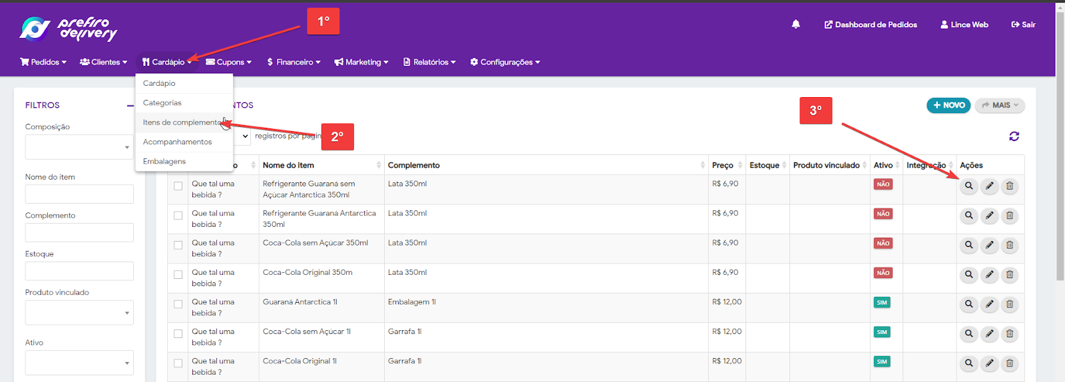The image size is (1065, 382).
Task: Click the notification bell icon
Action: (795, 25)
